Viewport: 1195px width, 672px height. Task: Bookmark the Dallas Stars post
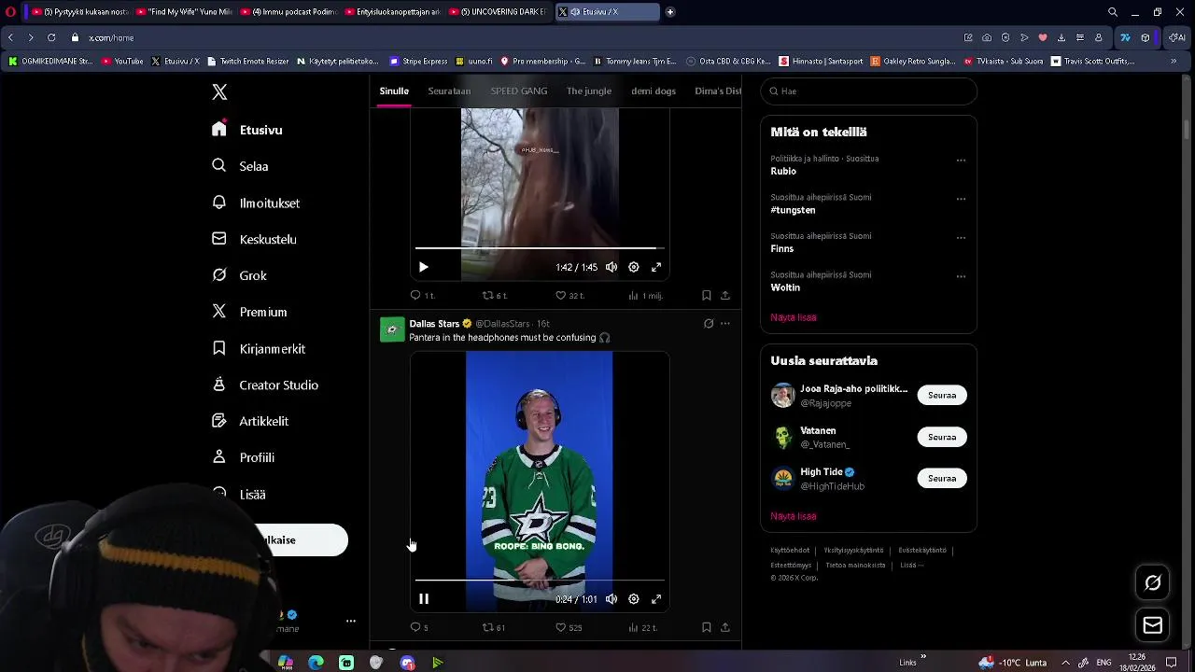click(x=707, y=627)
